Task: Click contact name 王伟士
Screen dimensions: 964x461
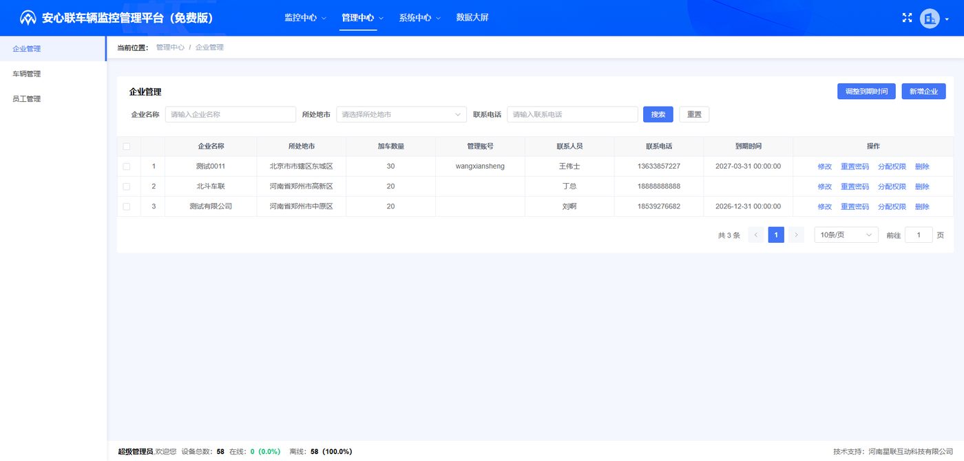Action: (x=569, y=167)
